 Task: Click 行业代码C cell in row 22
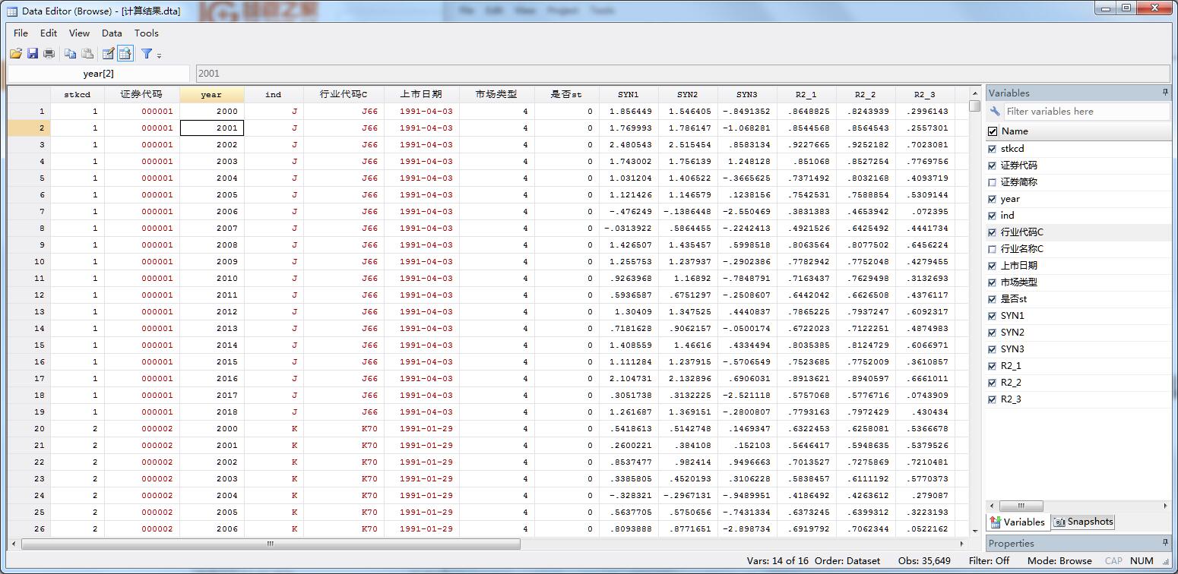(344, 462)
